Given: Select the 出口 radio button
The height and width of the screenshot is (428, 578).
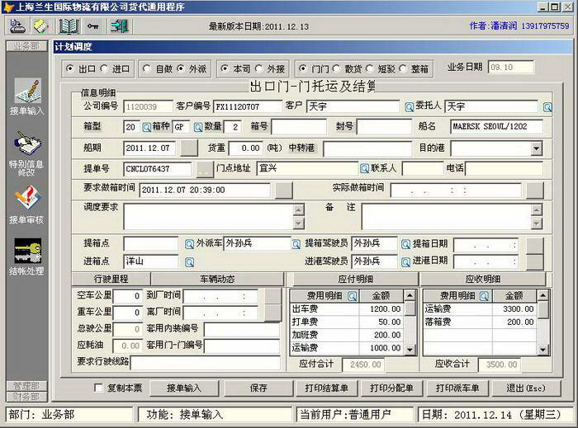Looking at the screenshot, I should coord(69,68).
